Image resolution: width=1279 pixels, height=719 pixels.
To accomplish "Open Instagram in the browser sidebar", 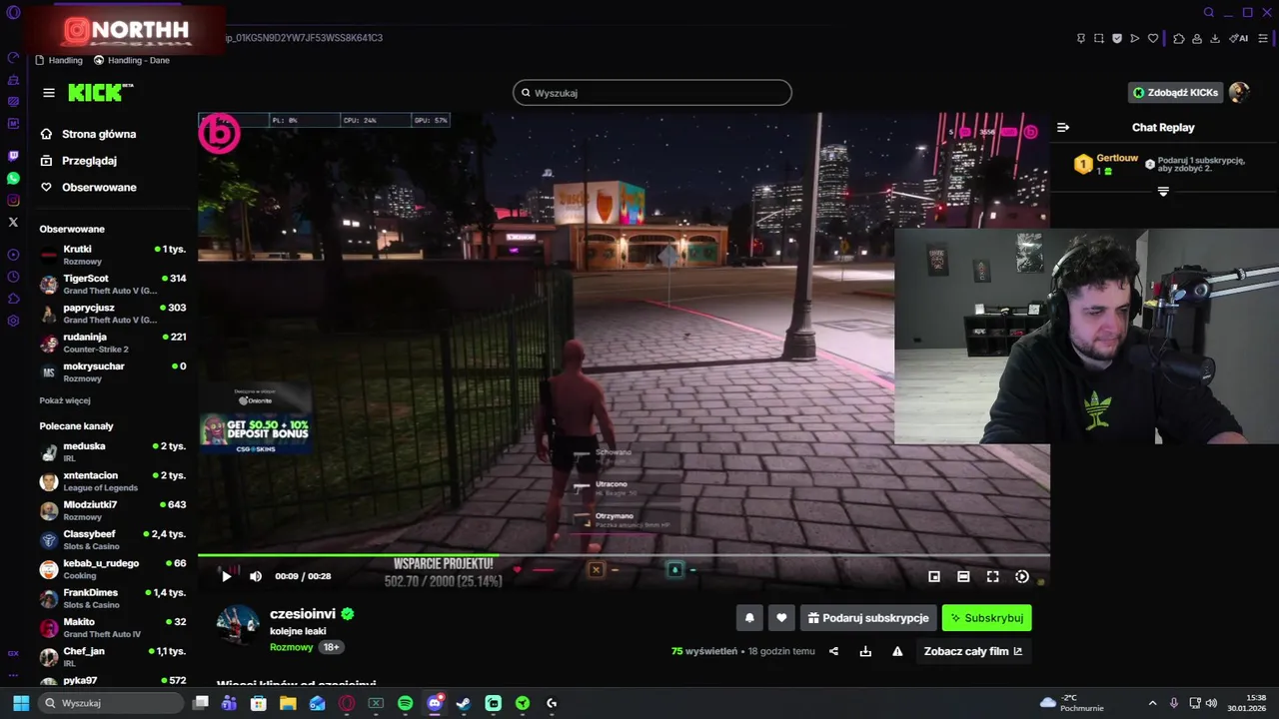I will (13, 200).
